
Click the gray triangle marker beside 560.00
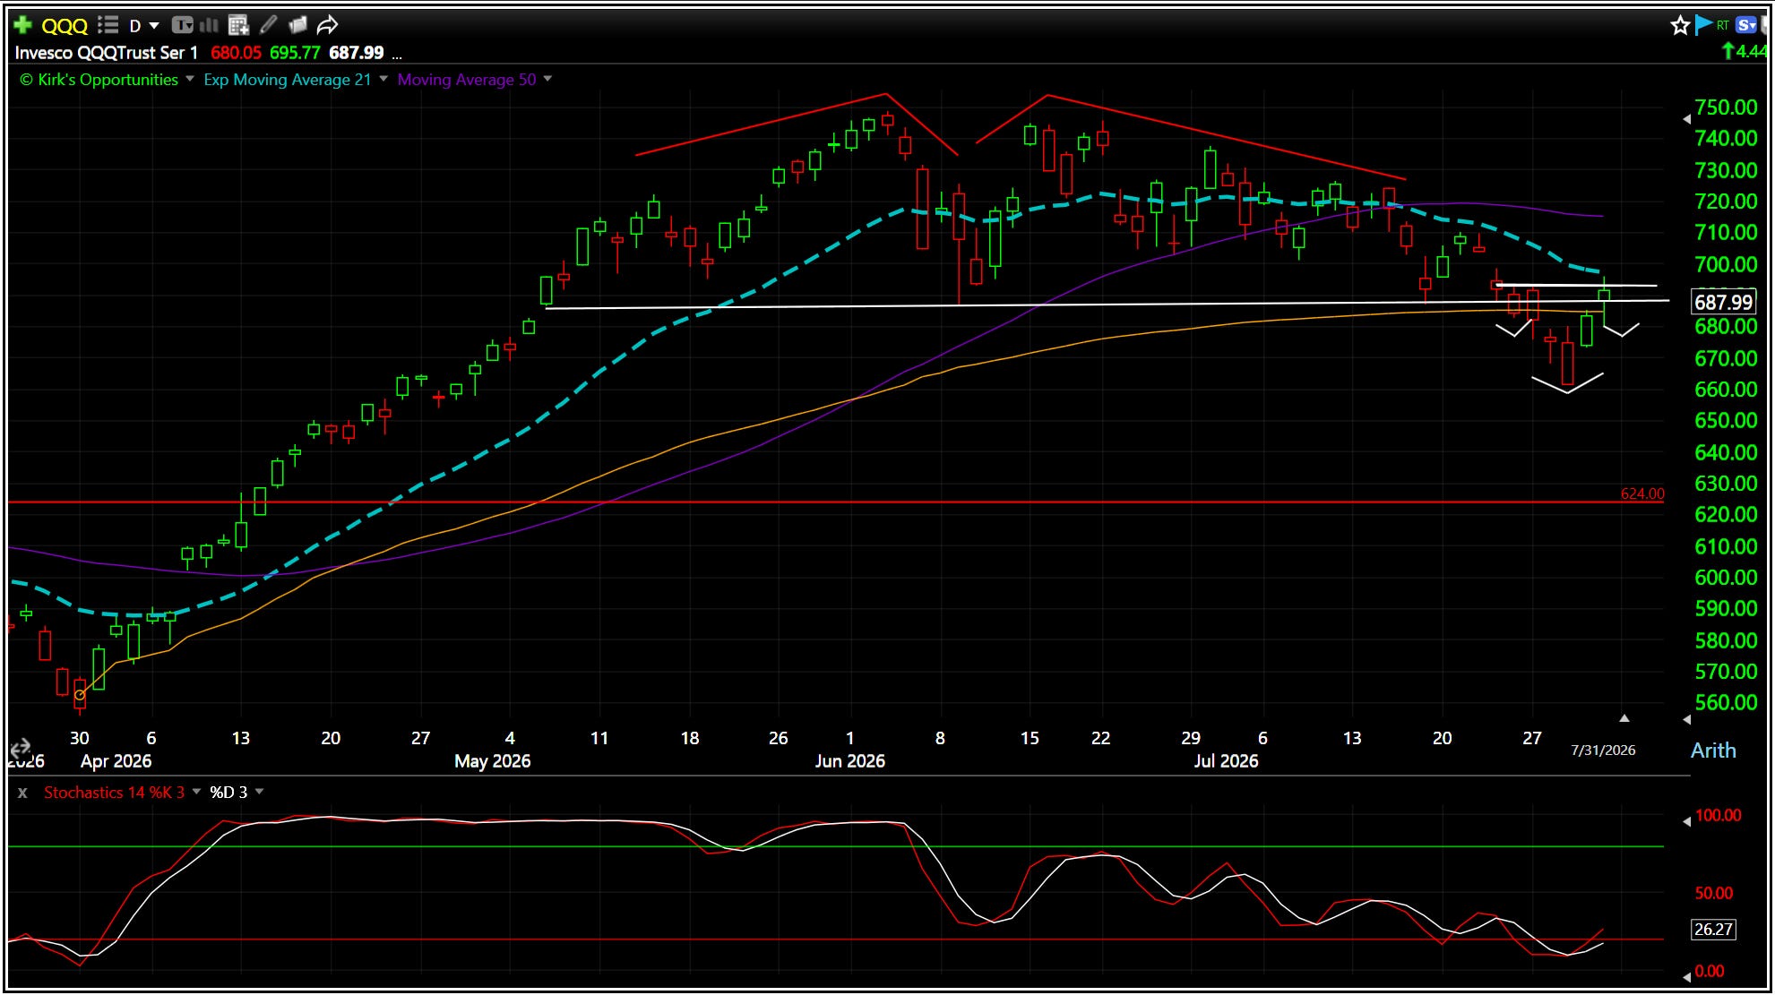(x=1686, y=719)
